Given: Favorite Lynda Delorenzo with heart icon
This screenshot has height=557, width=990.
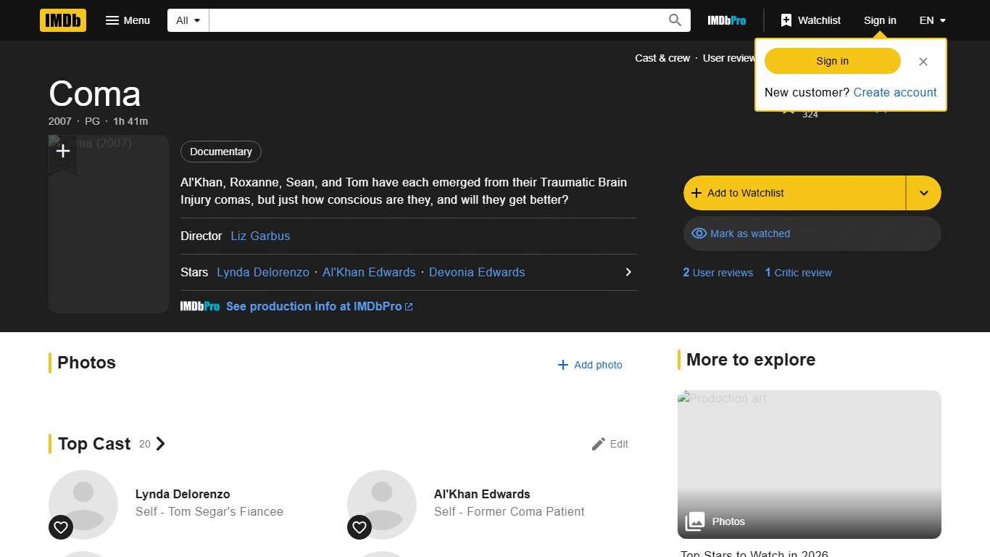Looking at the screenshot, I should tap(61, 527).
